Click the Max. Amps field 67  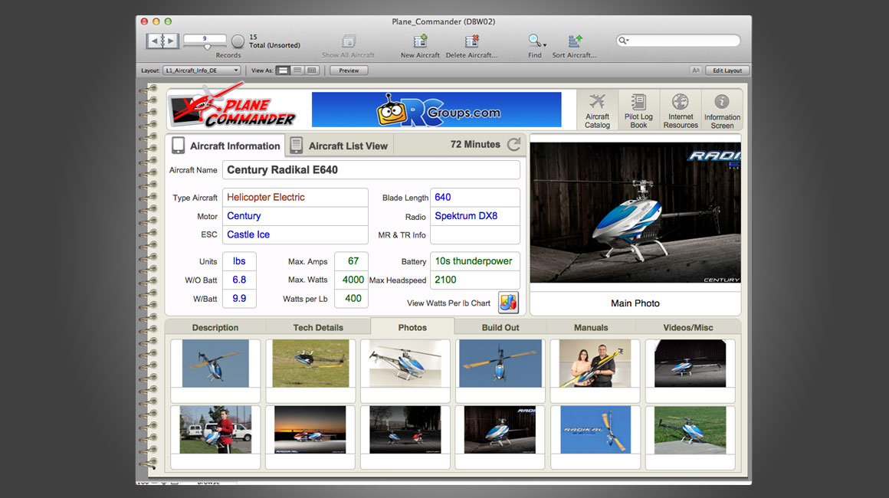pos(352,261)
